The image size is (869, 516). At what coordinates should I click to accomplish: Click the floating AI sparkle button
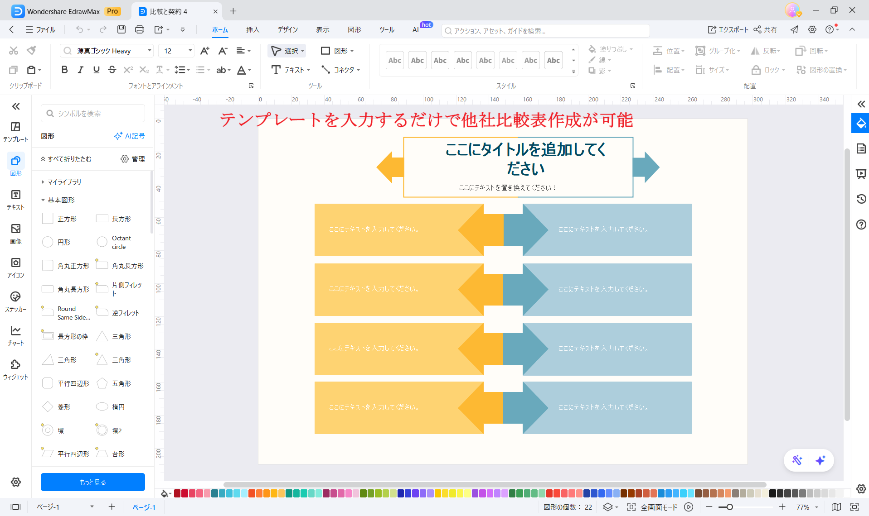tap(820, 460)
